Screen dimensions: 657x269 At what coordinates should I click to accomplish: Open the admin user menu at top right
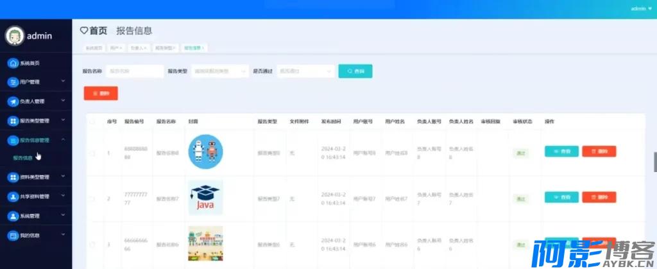(x=641, y=8)
